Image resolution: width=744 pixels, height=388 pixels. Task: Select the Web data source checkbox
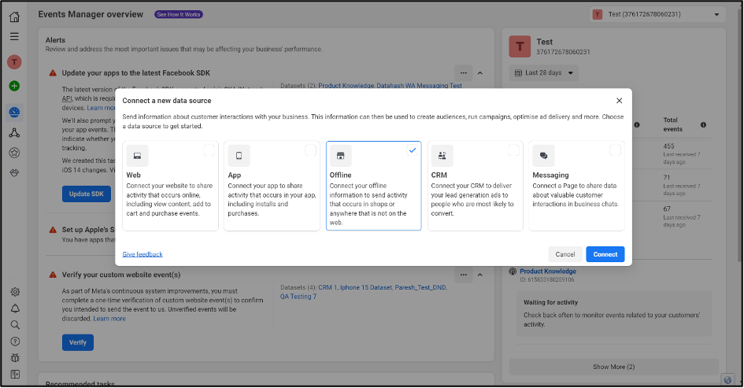209,150
